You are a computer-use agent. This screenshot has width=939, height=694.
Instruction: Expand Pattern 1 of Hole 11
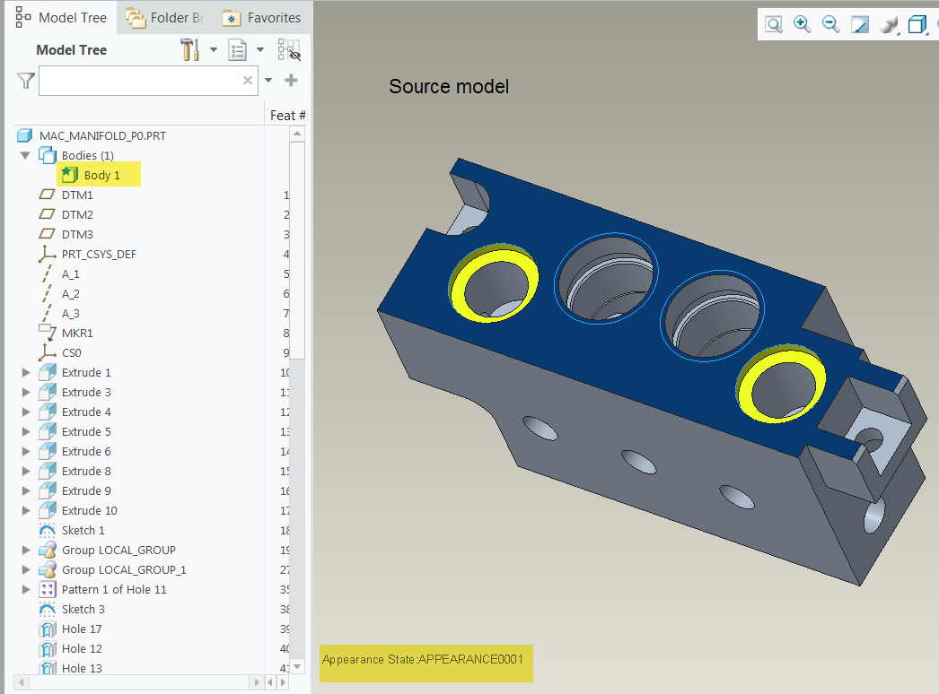click(25, 589)
